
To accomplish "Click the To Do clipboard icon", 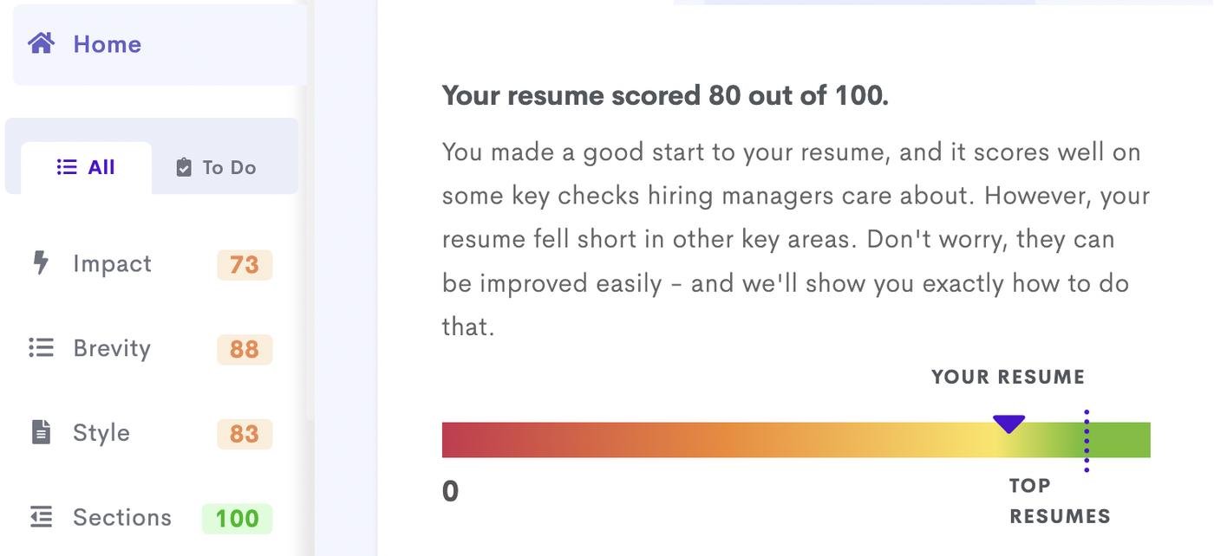I will click(183, 167).
